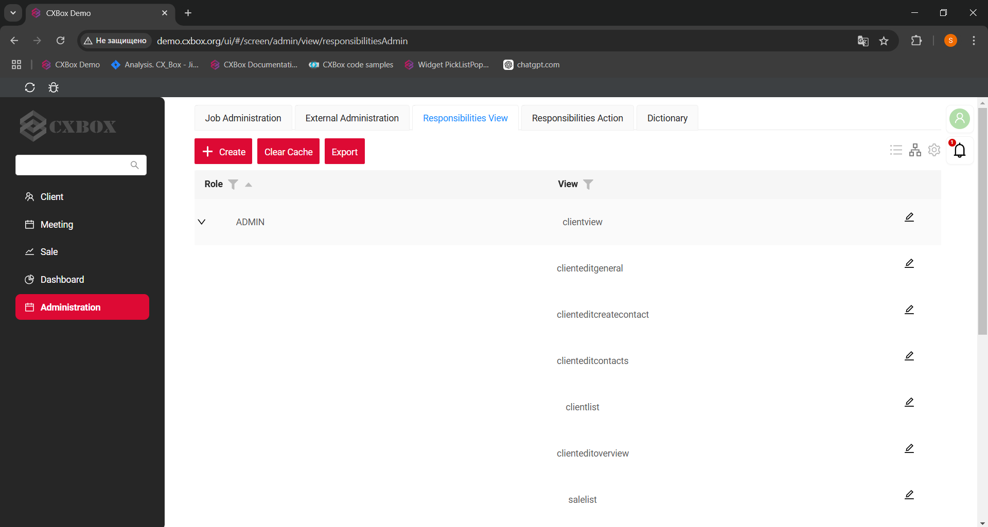Bookmark this page with star icon

click(x=884, y=41)
